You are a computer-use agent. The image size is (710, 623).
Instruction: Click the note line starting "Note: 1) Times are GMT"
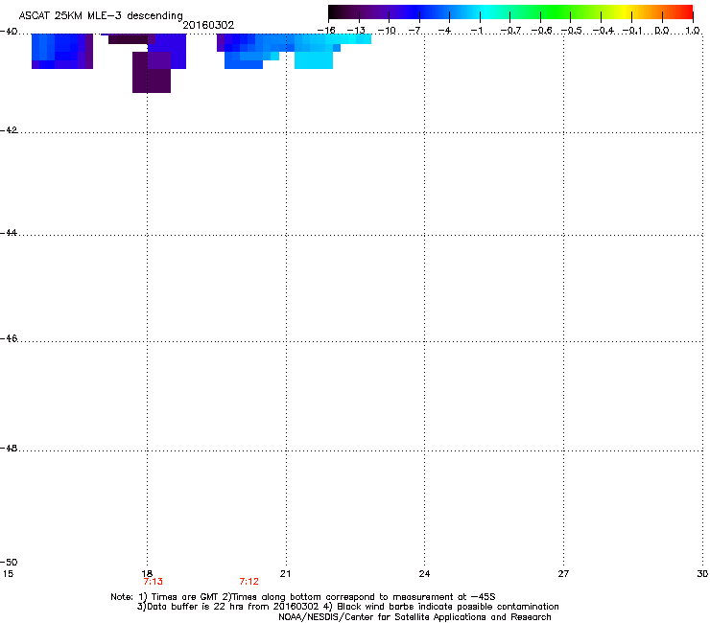pyautogui.click(x=303, y=597)
